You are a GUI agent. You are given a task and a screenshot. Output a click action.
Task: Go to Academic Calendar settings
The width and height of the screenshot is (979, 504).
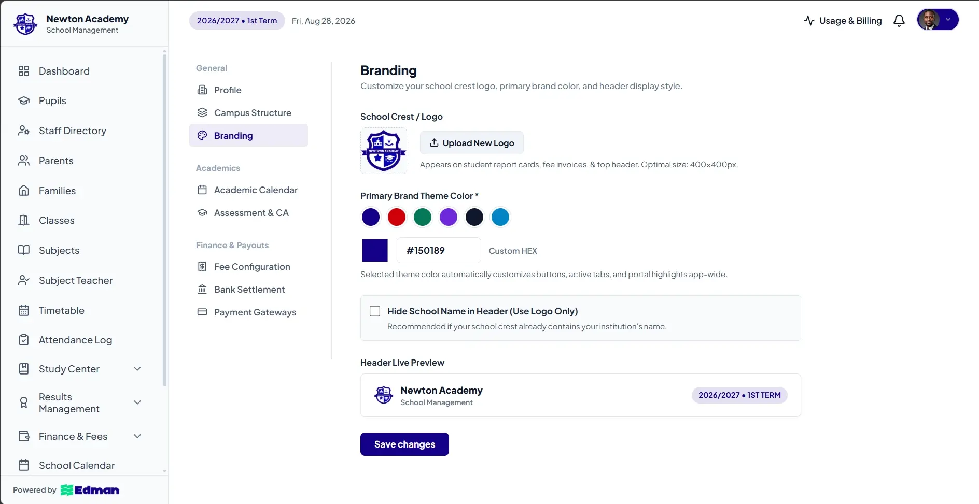click(x=248, y=190)
